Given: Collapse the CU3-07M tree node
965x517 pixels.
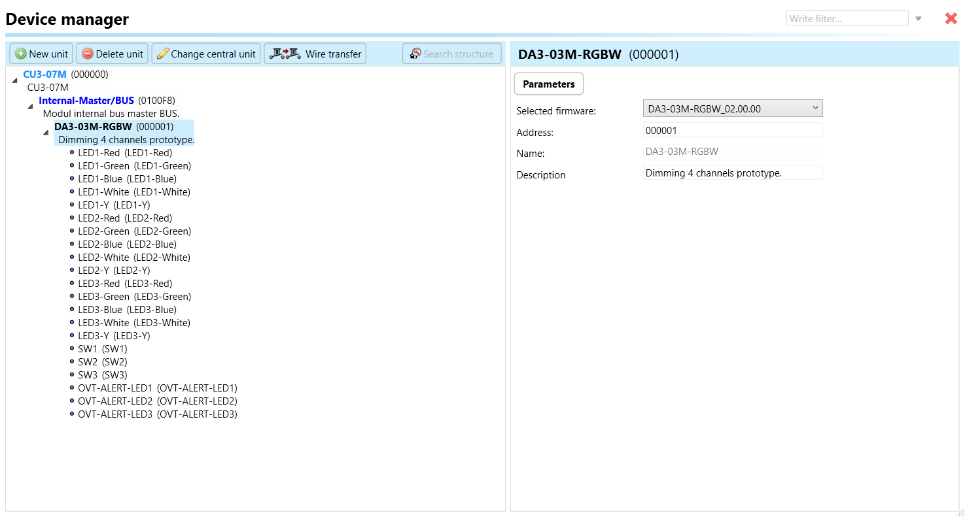Looking at the screenshot, I should point(14,80).
